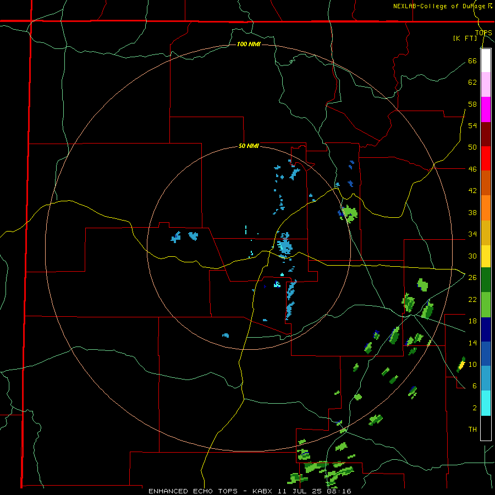Click the light green legend swatch
Image resolution: width=495 pixels, height=495 pixels.
click(486, 305)
